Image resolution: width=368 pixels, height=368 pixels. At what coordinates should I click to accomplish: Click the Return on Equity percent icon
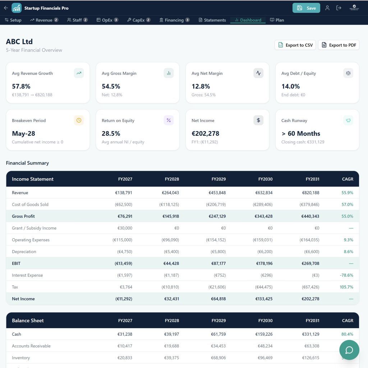pos(169,120)
